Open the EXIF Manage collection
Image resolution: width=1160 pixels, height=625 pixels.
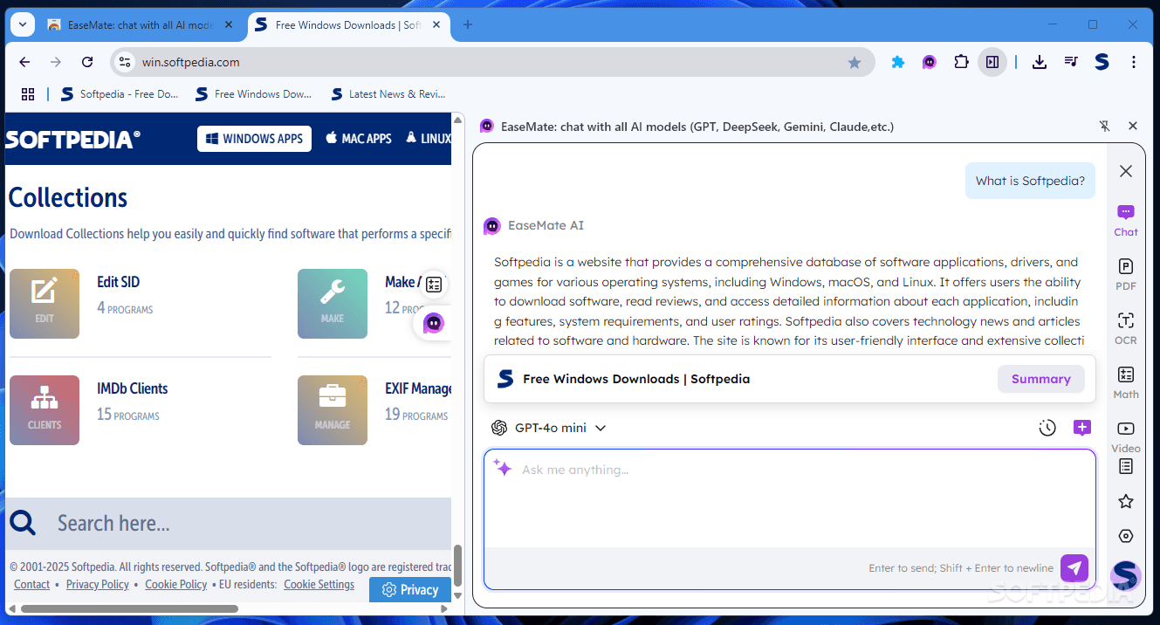pos(418,388)
